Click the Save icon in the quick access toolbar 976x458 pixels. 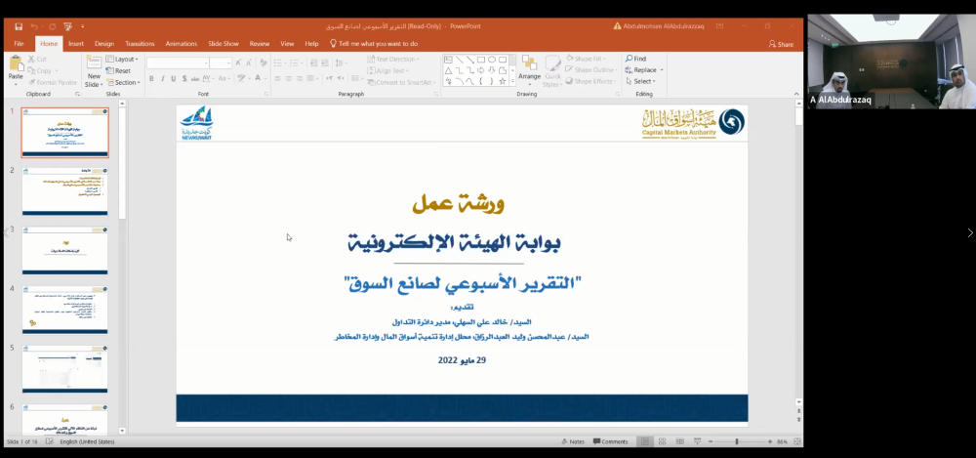tap(19, 26)
